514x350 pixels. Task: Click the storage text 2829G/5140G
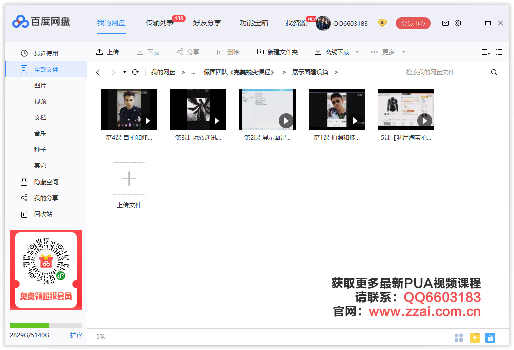point(29,335)
